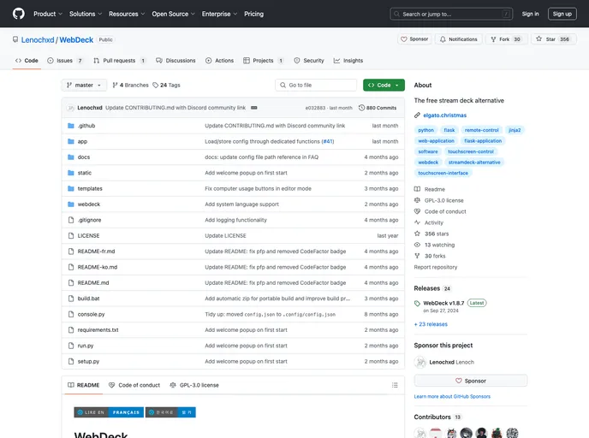This screenshot has height=438, width=589.
Task: Switch to the Projects tab
Action: (264, 61)
